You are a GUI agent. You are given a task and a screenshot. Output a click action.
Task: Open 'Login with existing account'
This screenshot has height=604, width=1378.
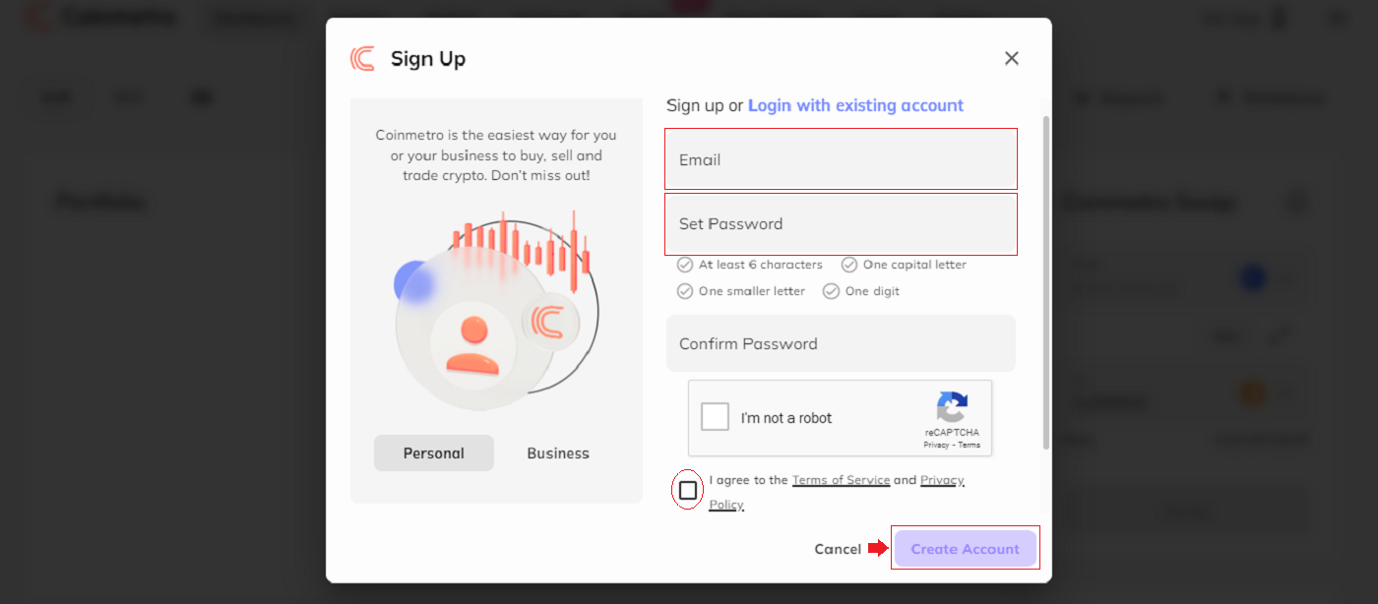(855, 105)
